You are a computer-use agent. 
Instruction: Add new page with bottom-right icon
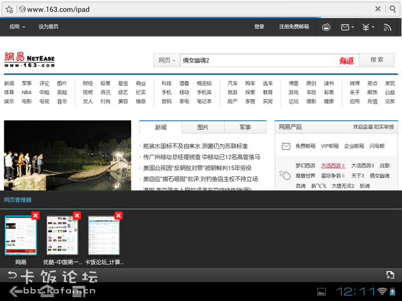[x=390, y=275]
